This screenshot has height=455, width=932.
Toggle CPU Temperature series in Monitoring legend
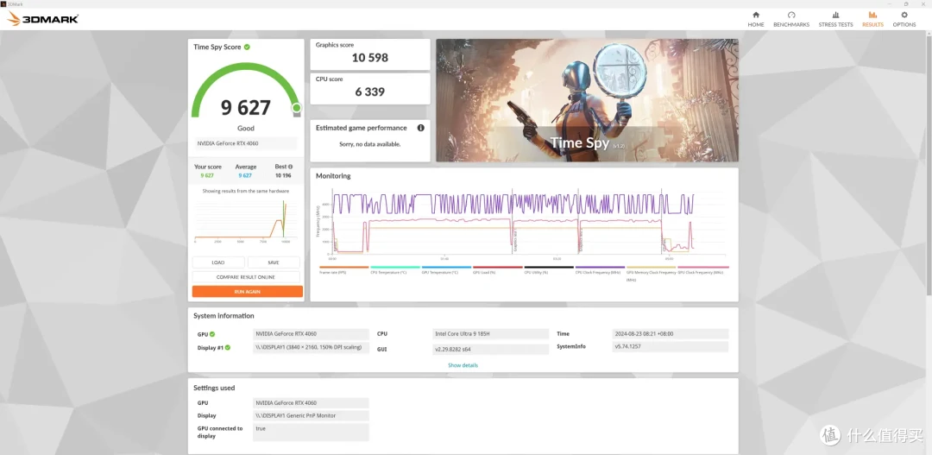point(395,270)
